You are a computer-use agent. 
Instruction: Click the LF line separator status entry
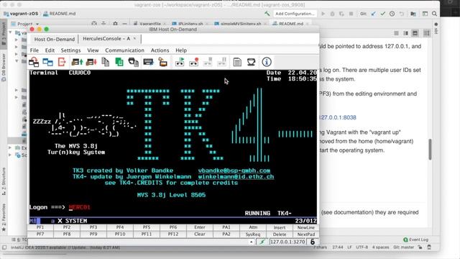point(349,247)
